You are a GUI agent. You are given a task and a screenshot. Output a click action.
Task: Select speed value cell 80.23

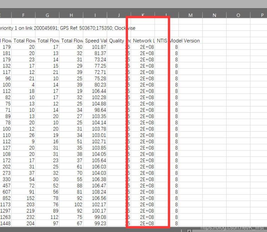(95, 85)
